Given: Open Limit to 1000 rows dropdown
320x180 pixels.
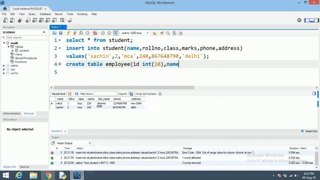Looking at the screenshot, I should 135,33.
